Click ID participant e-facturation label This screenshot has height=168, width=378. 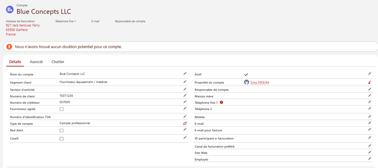point(214,139)
